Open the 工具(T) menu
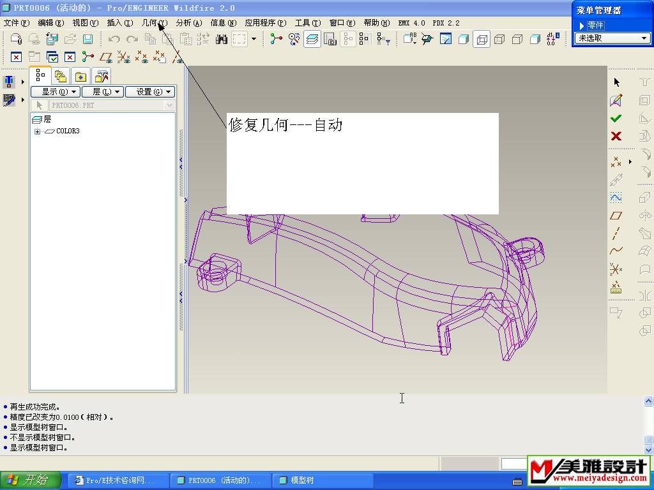This screenshot has height=490, width=654. coord(308,23)
